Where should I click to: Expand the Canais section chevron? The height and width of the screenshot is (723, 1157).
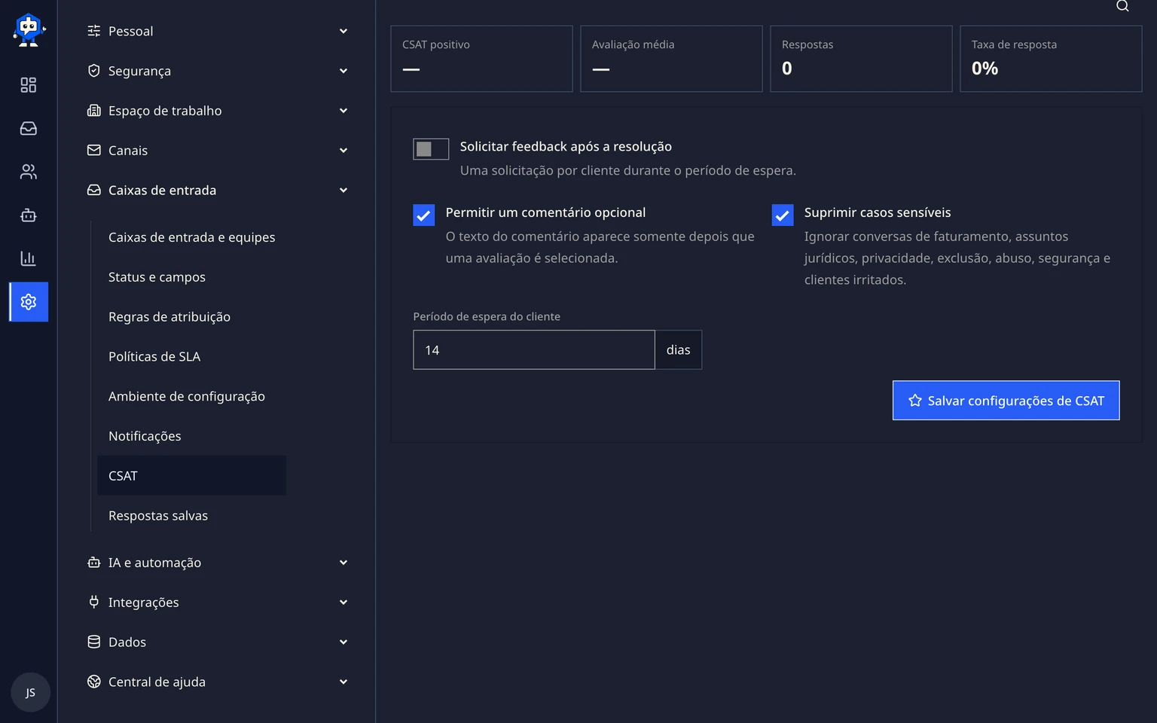coord(343,151)
